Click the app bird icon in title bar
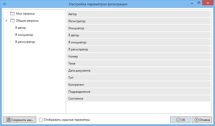 click(4, 4)
